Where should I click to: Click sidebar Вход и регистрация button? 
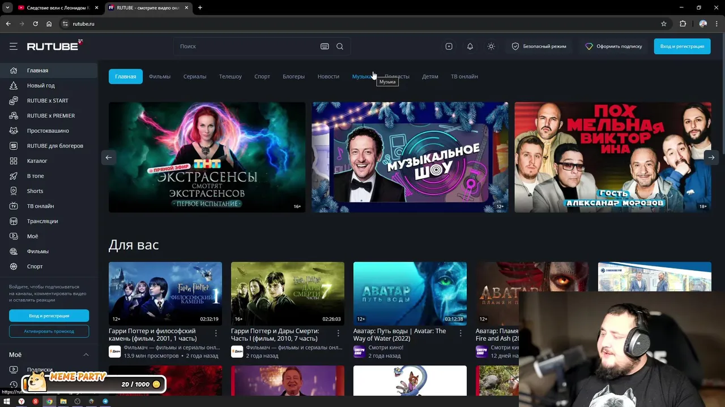[x=49, y=316]
